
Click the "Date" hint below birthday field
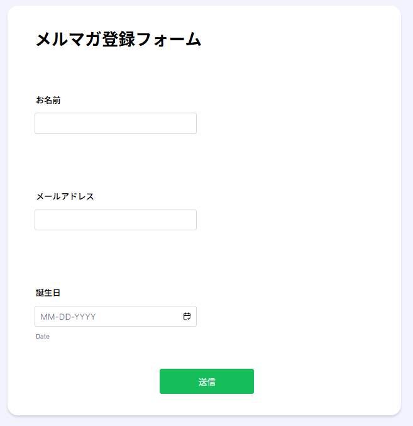point(43,337)
